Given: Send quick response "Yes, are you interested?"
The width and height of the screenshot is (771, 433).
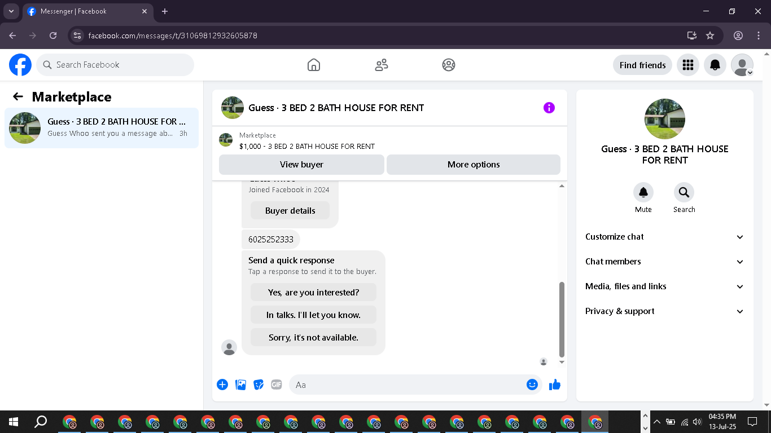Looking at the screenshot, I should point(313,293).
